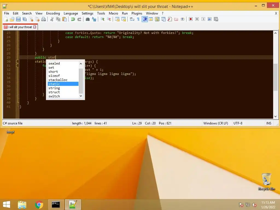
Task: Click the Paste clipboard icon
Action: tap(65, 19)
